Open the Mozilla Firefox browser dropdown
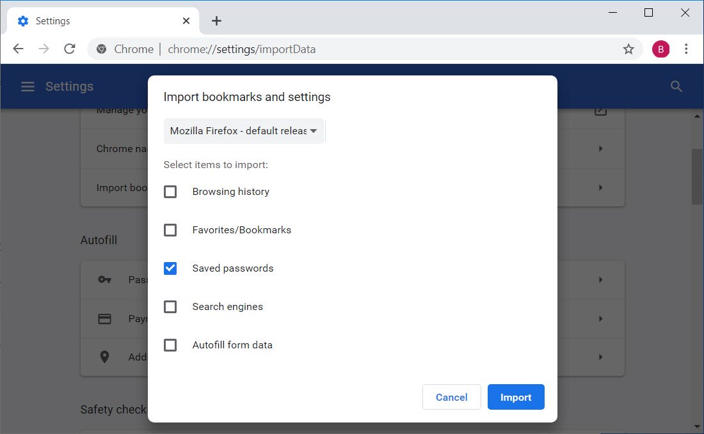The height and width of the screenshot is (434, 704). coord(243,131)
